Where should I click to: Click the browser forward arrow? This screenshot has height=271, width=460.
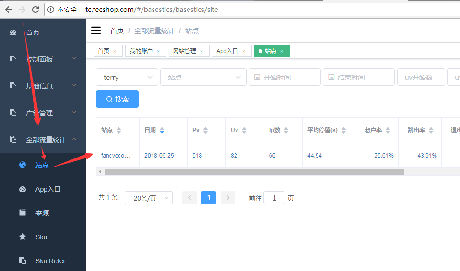pos(22,10)
